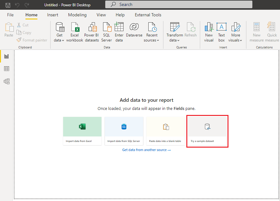Click the Cut scissors icon

tap(19, 25)
